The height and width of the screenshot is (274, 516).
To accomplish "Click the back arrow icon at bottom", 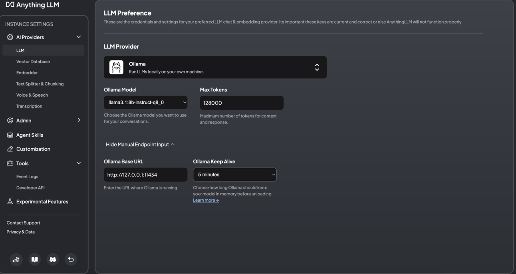I will coord(70,259).
